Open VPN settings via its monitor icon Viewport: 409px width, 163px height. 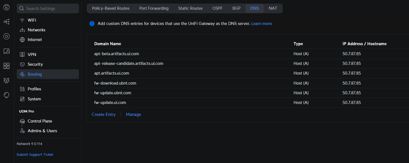coord(22,55)
